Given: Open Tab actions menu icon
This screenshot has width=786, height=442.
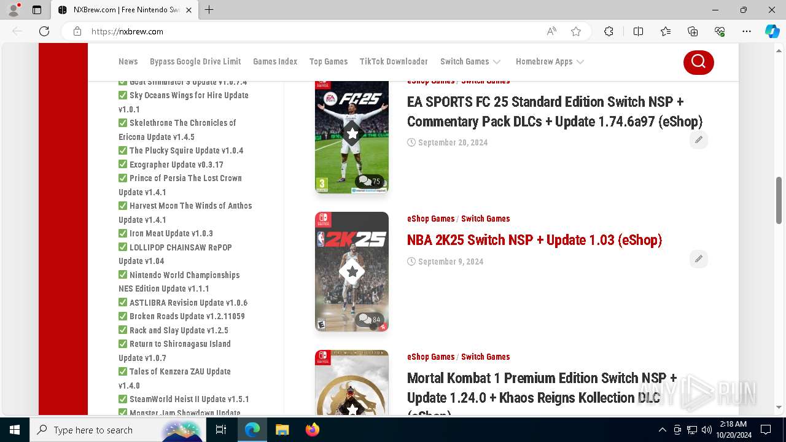Looking at the screenshot, I should pos(37,10).
